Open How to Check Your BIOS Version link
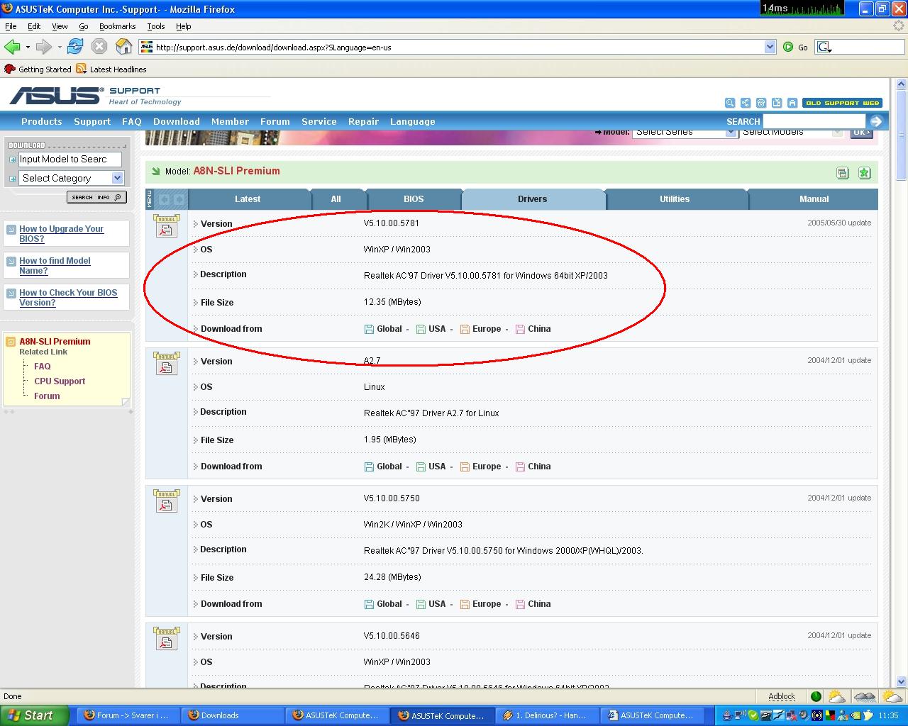The height and width of the screenshot is (726, 908). tap(68, 297)
